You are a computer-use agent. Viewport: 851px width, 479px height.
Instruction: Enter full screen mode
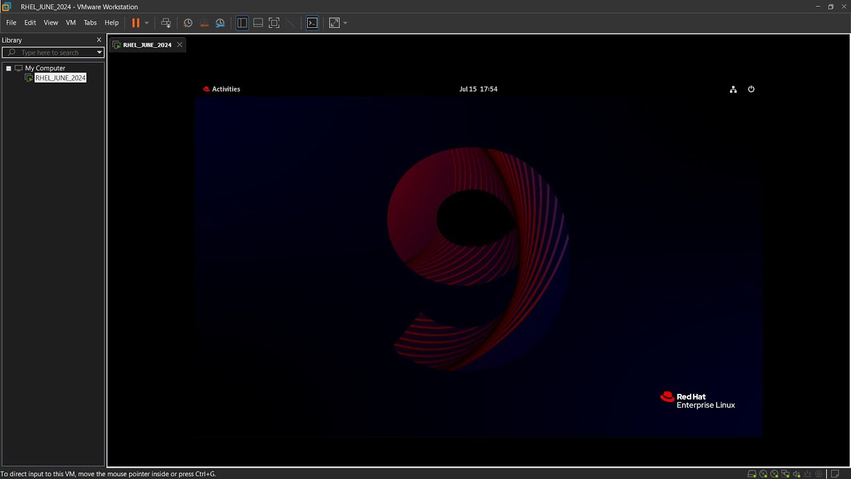tap(274, 23)
